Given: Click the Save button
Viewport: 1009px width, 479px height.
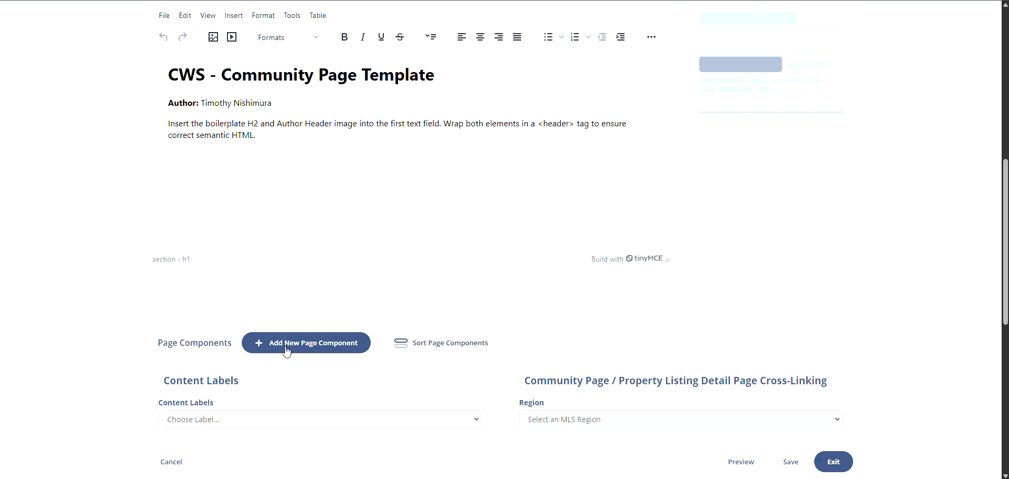Looking at the screenshot, I should 790,462.
